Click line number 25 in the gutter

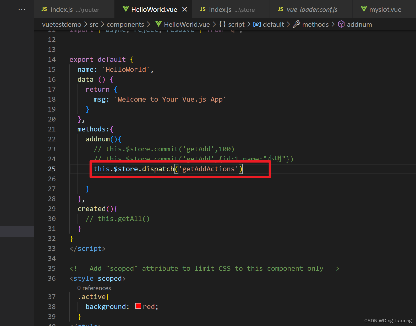click(52, 169)
